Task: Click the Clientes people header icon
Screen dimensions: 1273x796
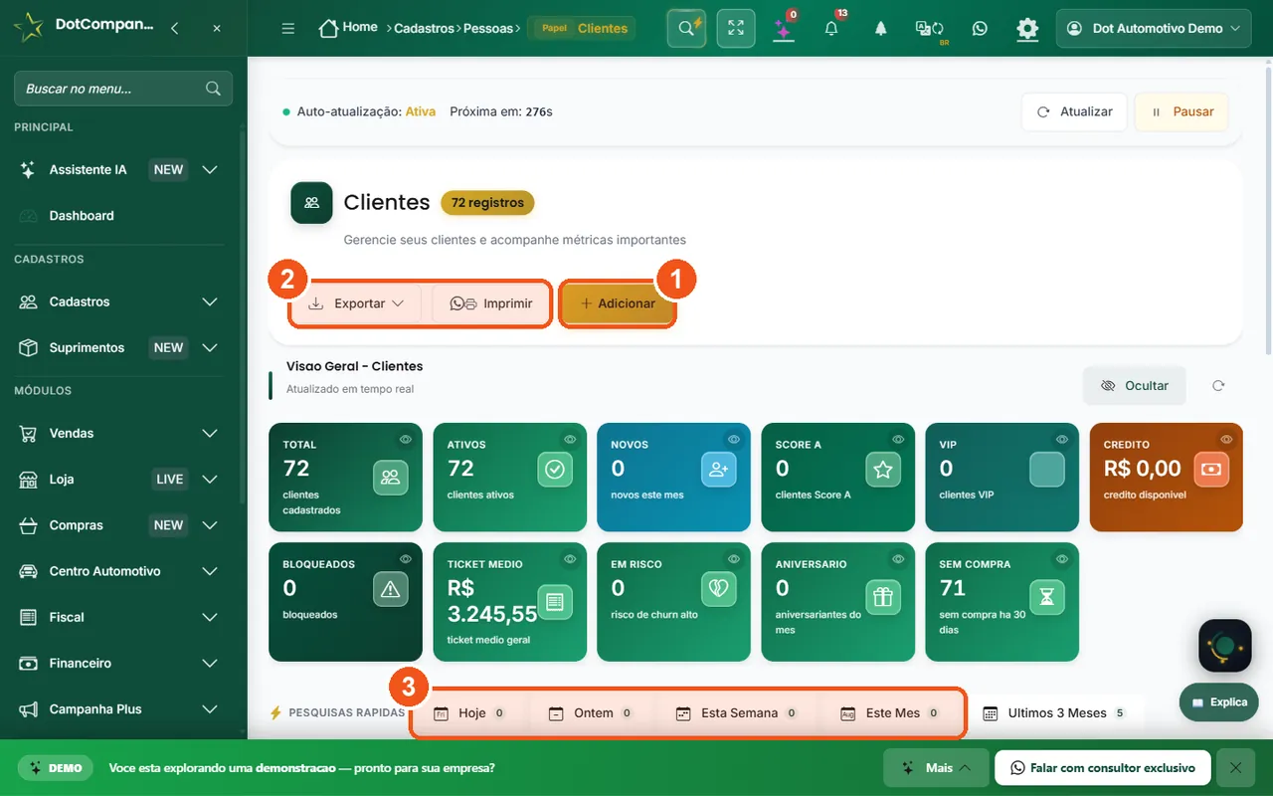Action: pyautogui.click(x=311, y=202)
